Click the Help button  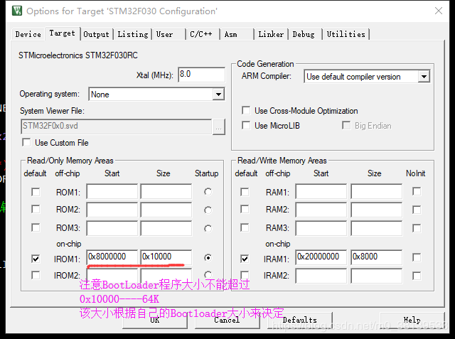(x=412, y=320)
